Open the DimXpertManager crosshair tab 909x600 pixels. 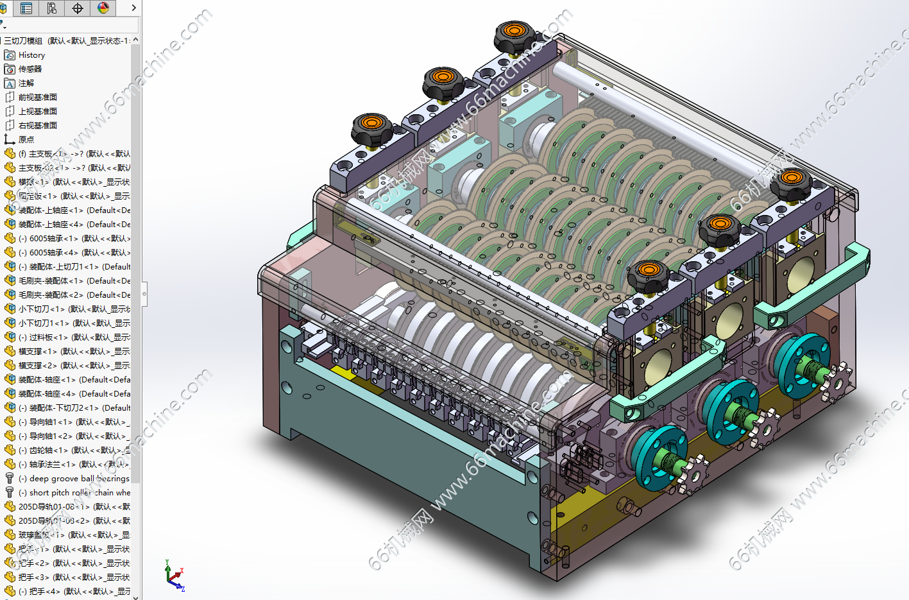(x=78, y=8)
